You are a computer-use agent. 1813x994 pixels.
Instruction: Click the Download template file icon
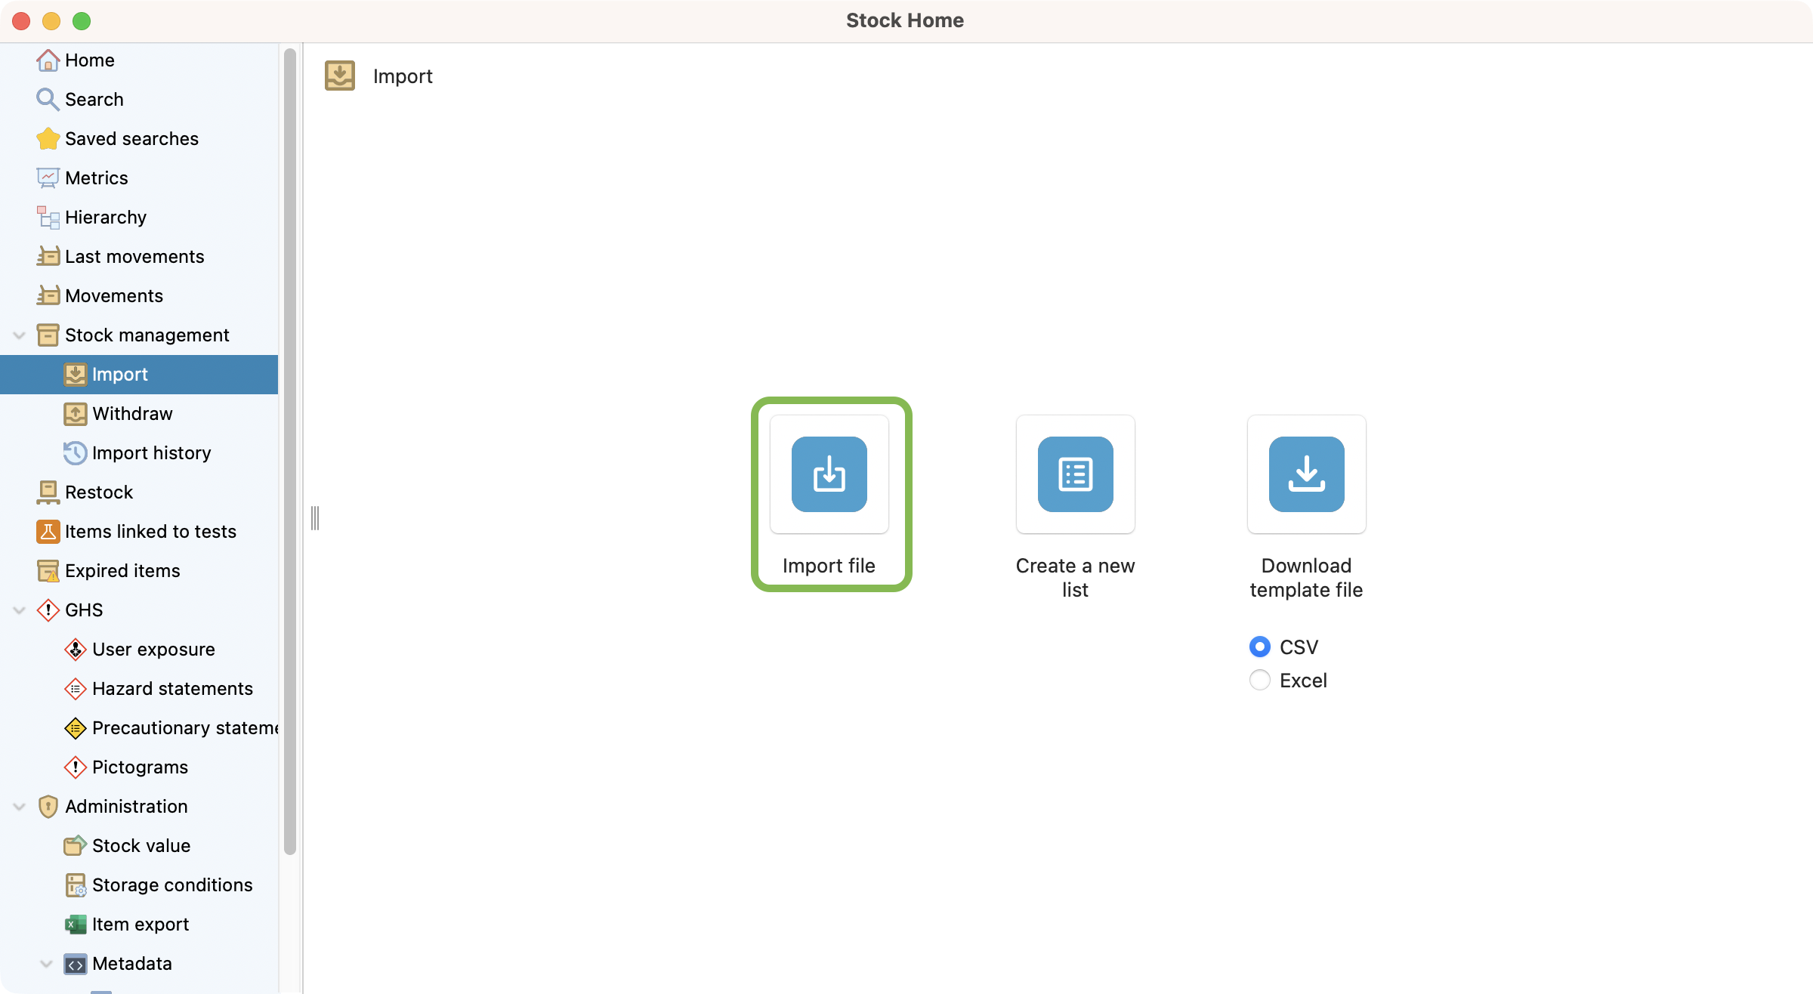(1306, 474)
